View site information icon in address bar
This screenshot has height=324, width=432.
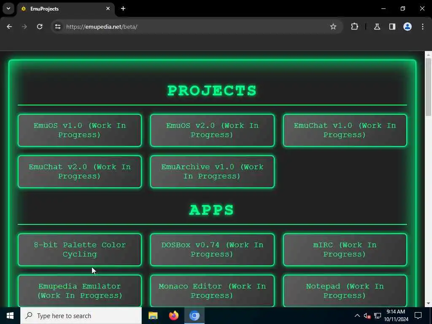point(58,27)
